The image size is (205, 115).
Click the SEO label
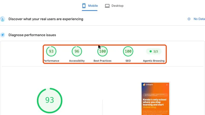tap(128, 61)
